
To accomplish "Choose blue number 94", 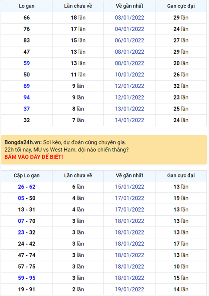I will [x=27, y=97].
